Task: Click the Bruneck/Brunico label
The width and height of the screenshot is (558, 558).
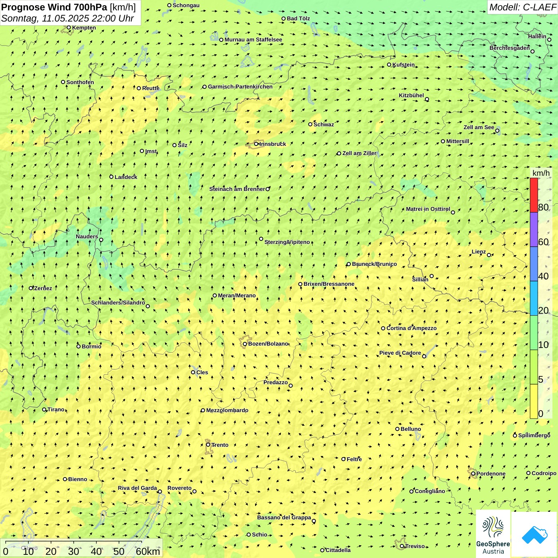Action: (x=374, y=264)
